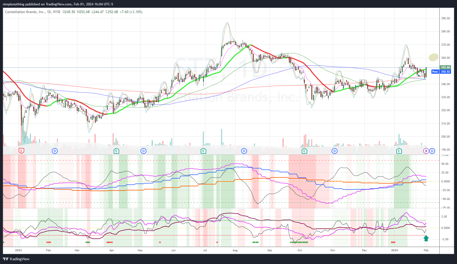Click the 190.00 price axis label
The width and height of the screenshot is (457, 264).
[x=446, y=150]
